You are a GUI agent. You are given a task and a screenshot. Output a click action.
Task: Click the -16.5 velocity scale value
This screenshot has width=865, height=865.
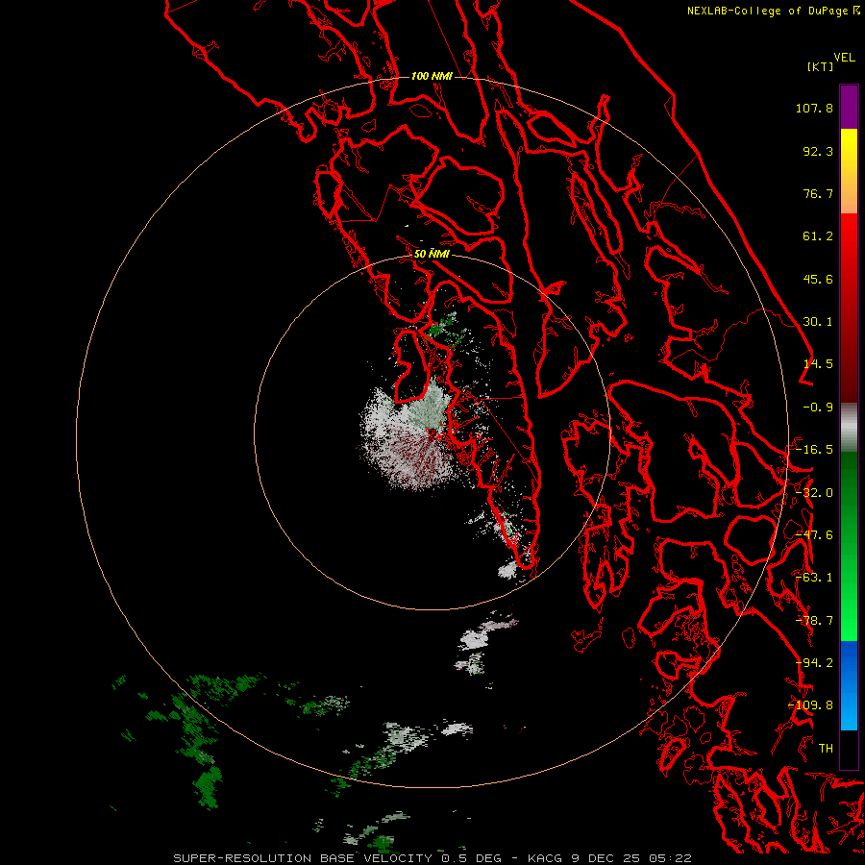pos(814,450)
